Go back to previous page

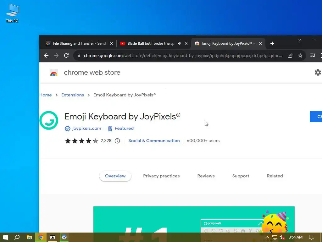(46, 55)
